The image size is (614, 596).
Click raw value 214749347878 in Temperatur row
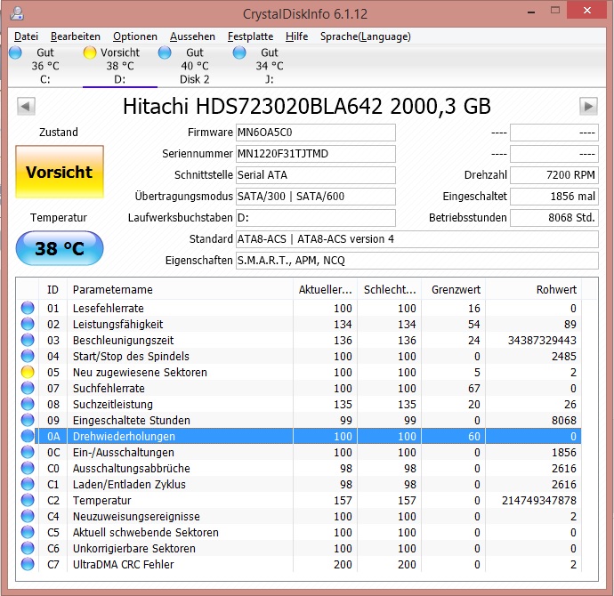click(539, 500)
